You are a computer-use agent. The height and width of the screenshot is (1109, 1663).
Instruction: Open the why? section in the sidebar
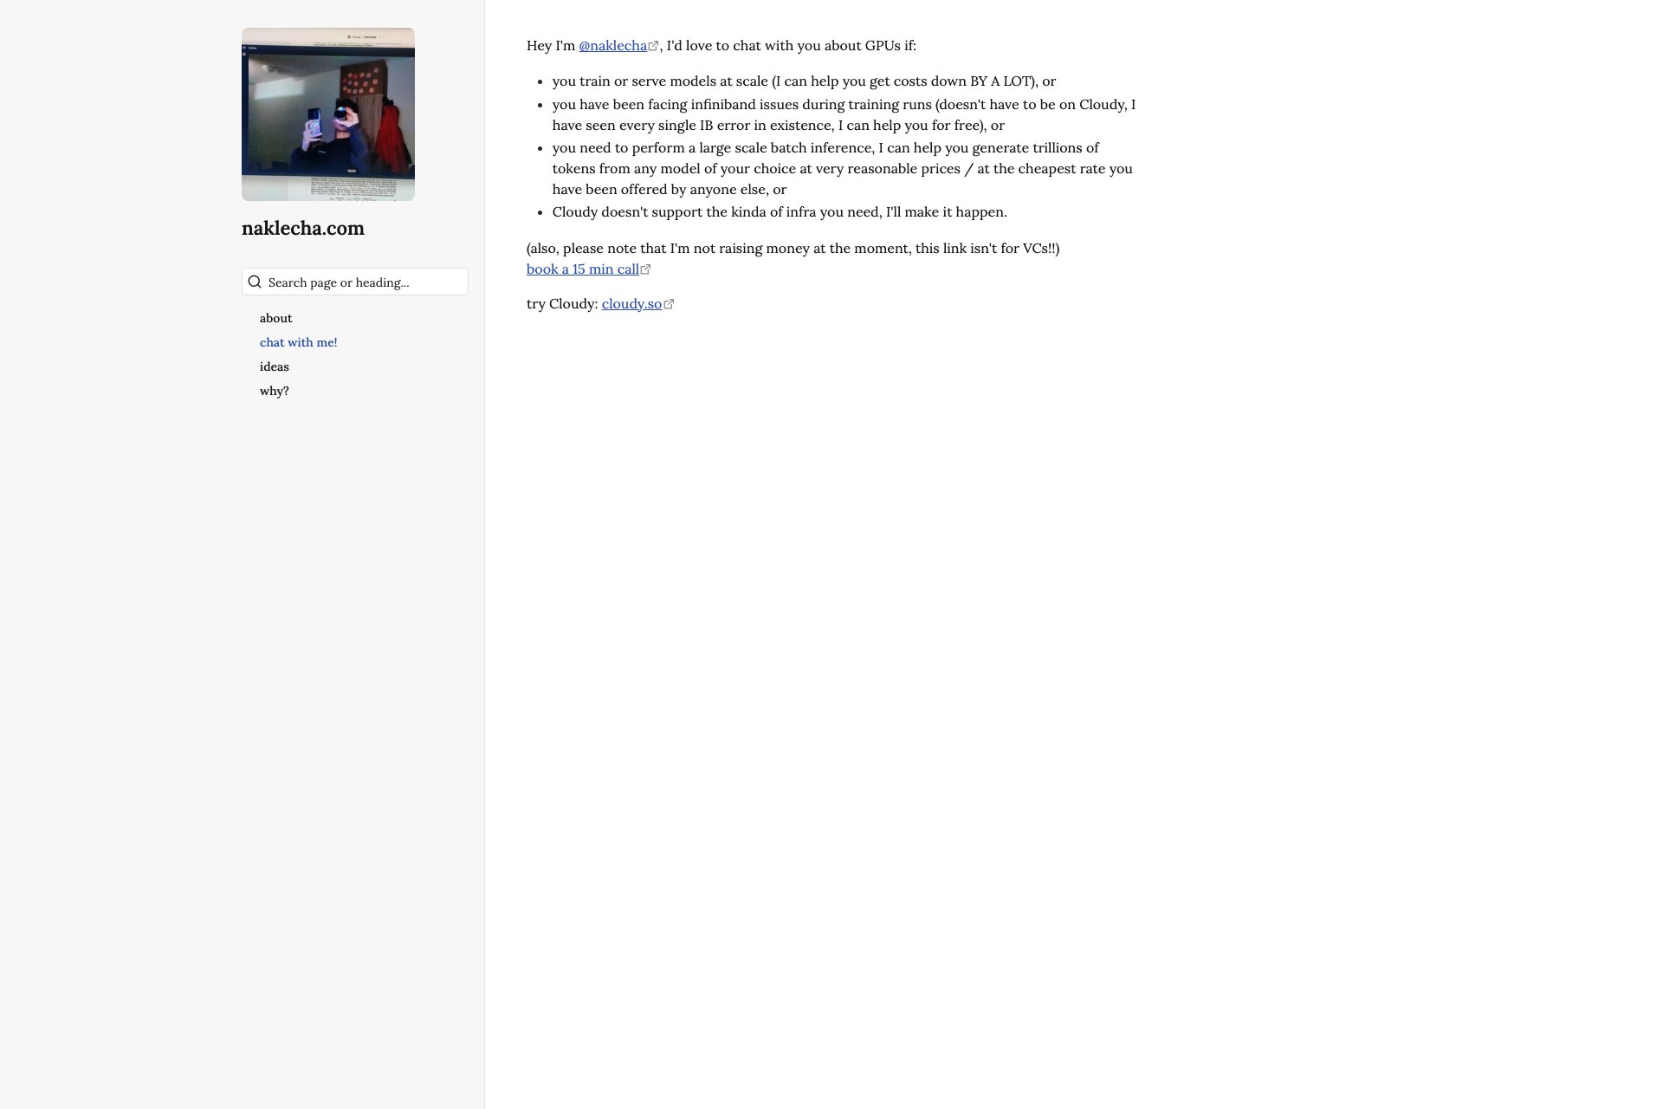click(x=274, y=391)
